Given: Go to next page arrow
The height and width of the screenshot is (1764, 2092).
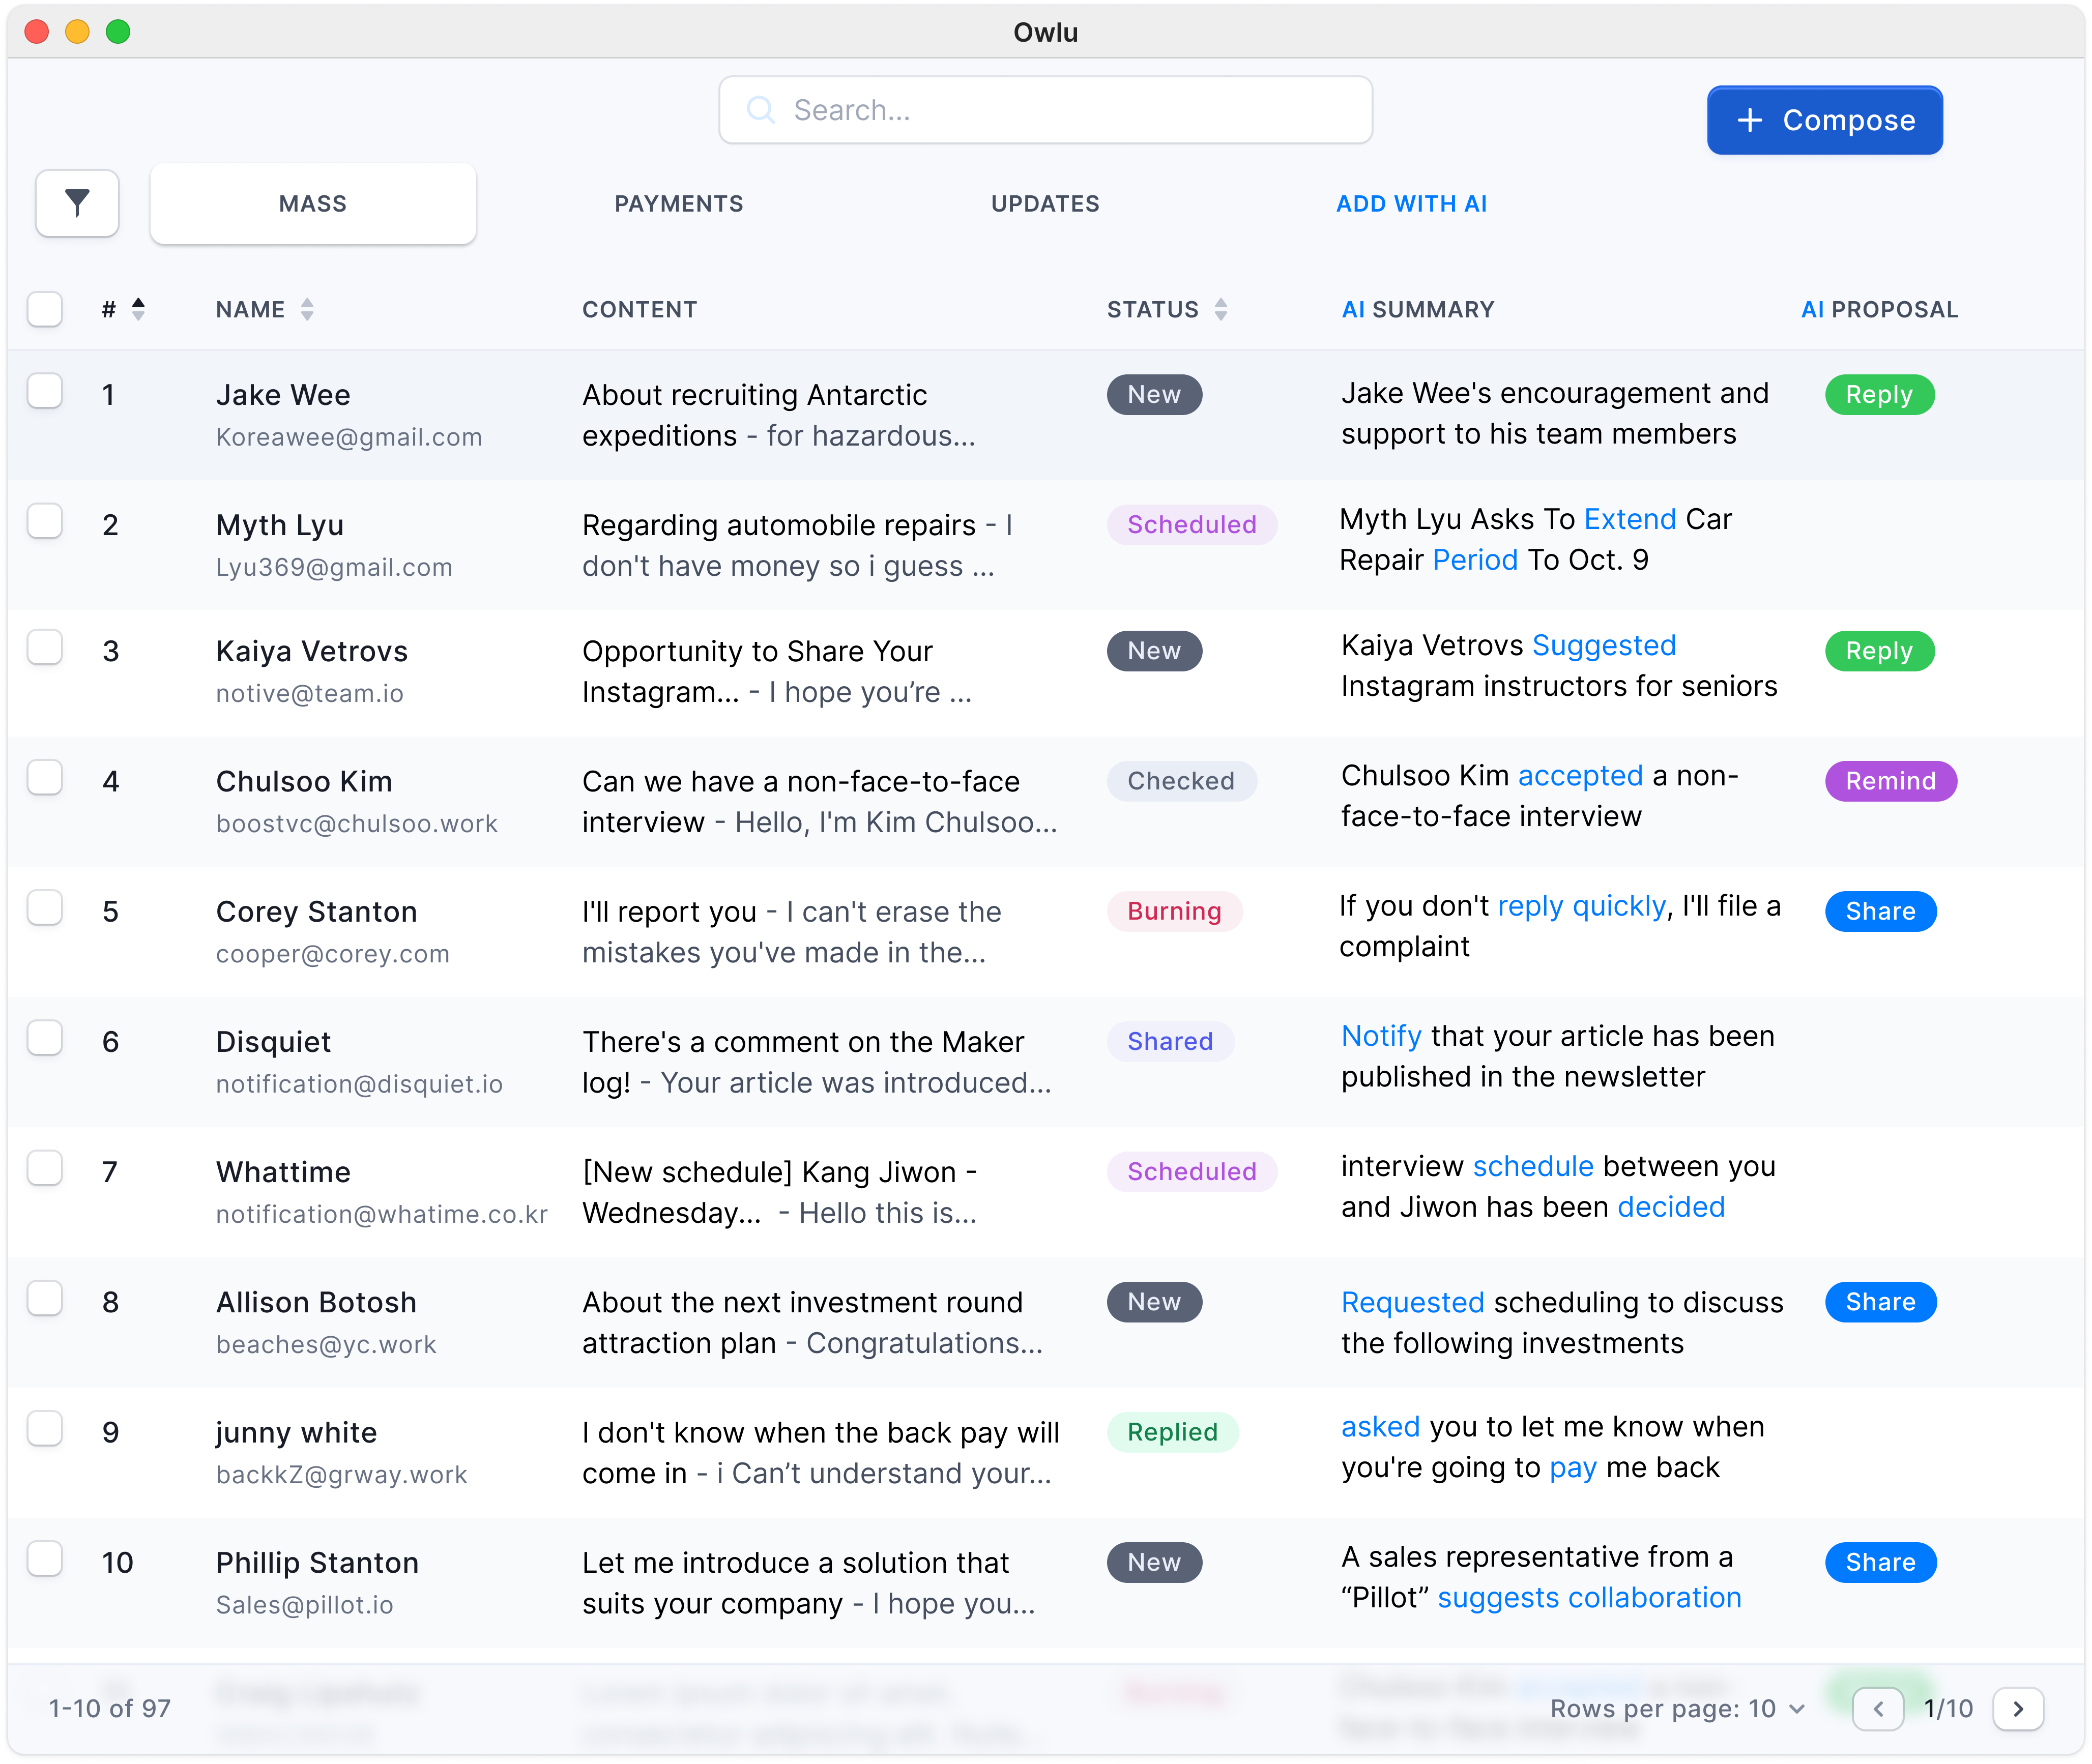Looking at the screenshot, I should [x=2017, y=1708].
